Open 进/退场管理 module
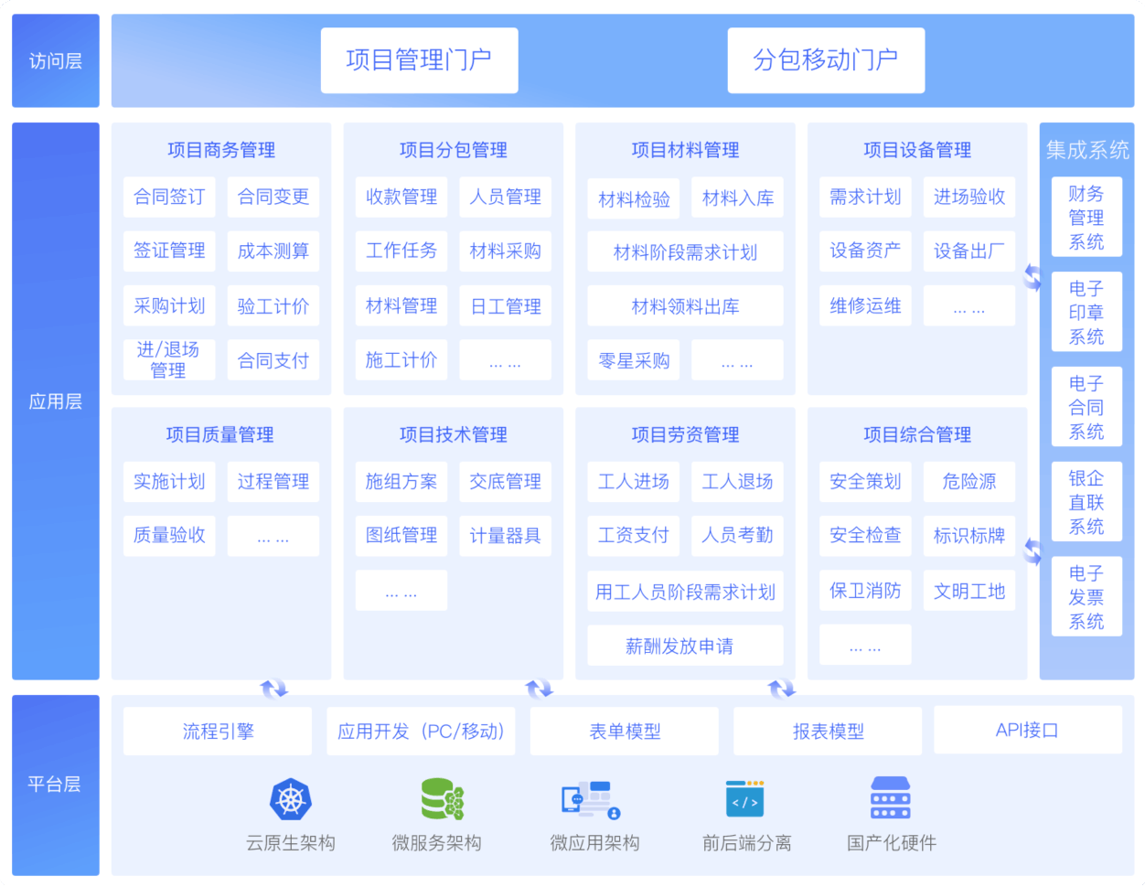 pos(169,360)
